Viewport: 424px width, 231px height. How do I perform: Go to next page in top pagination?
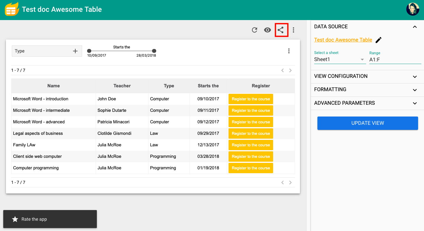291,71
